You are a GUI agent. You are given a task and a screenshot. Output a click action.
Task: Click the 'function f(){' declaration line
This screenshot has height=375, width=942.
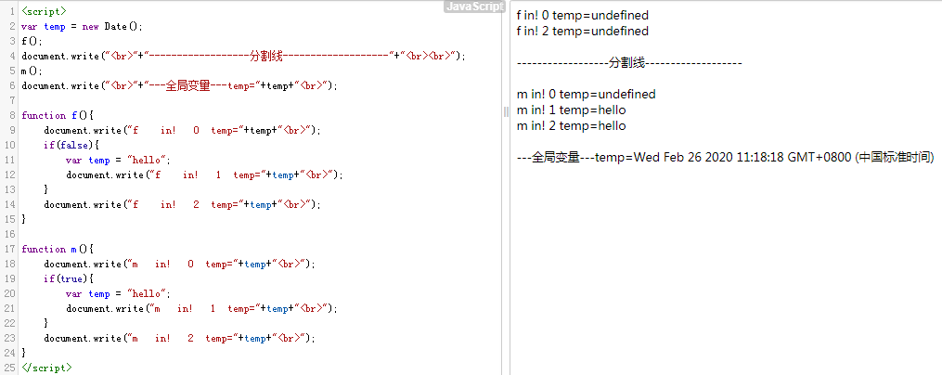(x=58, y=115)
